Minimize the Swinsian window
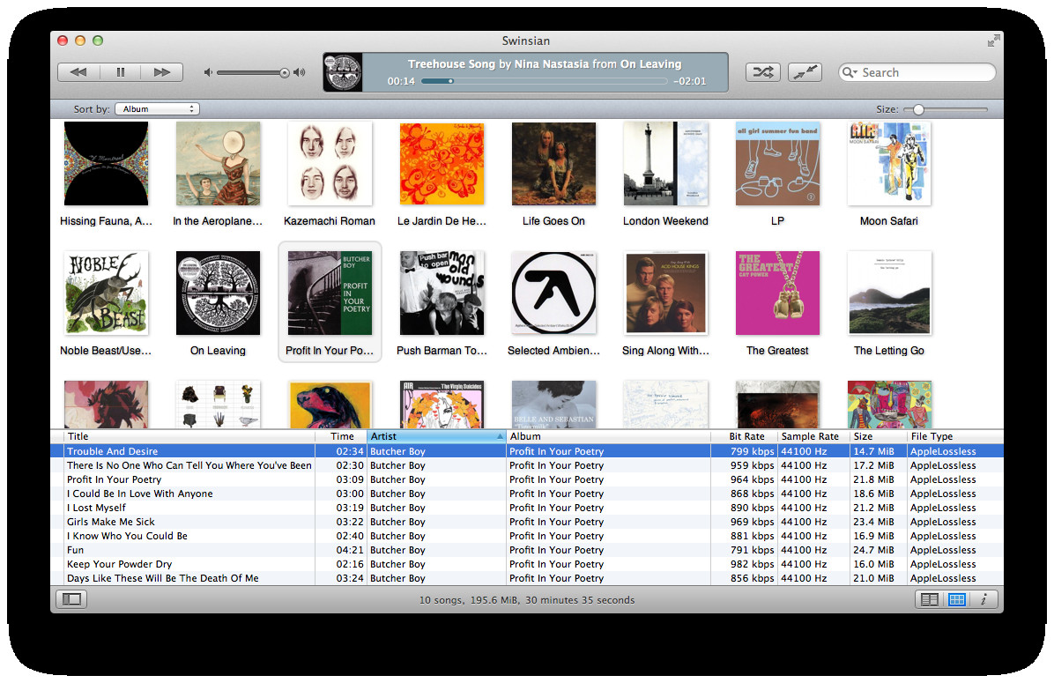The image size is (1054, 683). point(80,41)
